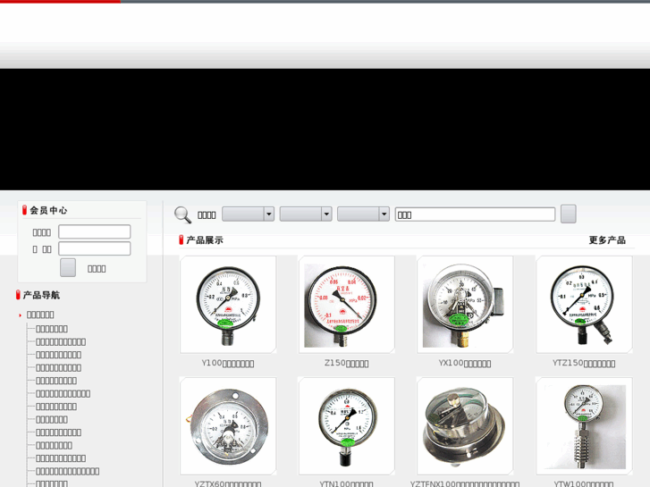Click the YTN100 product name link
The height and width of the screenshot is (487, 650).
[x=347, y=483]
